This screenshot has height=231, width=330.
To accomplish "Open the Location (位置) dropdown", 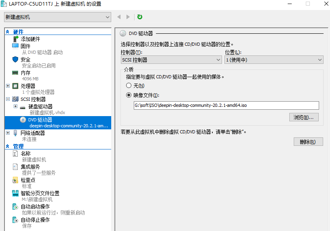I will click(x=274, y=60).
